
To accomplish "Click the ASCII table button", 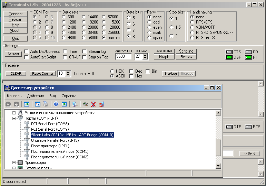I will (164, 51).
